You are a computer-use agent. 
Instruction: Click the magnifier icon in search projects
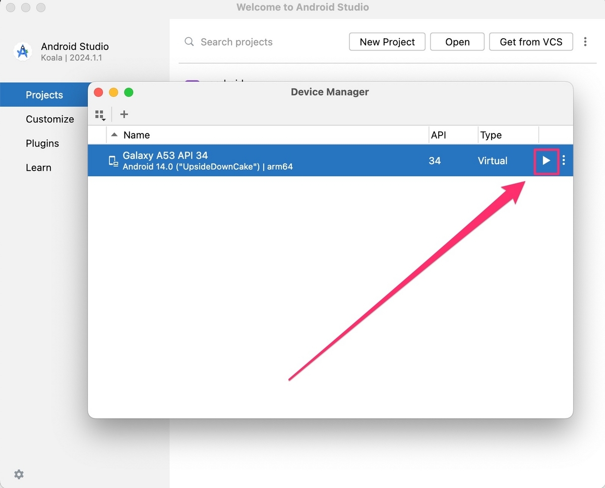point(189,42)
